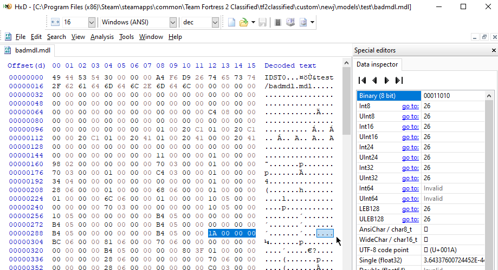Viewport: 498px width, 270px height.
Task: Create a new file with the blank page icon
Action: point(231,22)
